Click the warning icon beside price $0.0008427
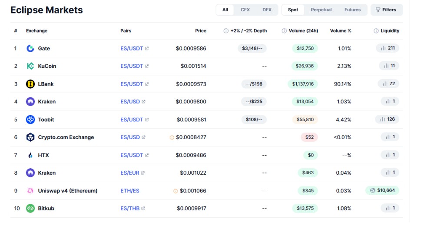424x226 pixels. [172, 137]
